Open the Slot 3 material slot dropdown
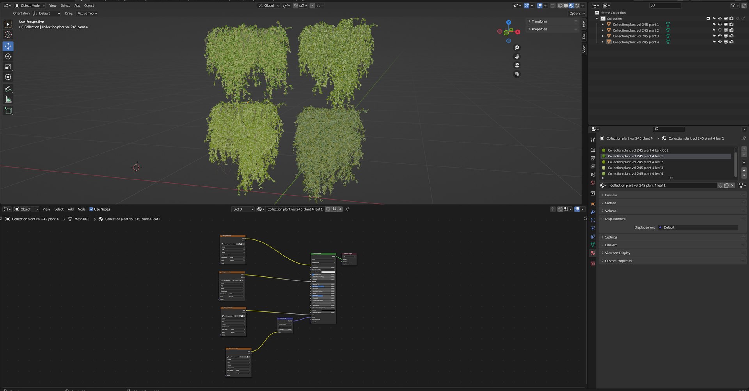Screen dimensions: 749x391 tap(243, 209)
